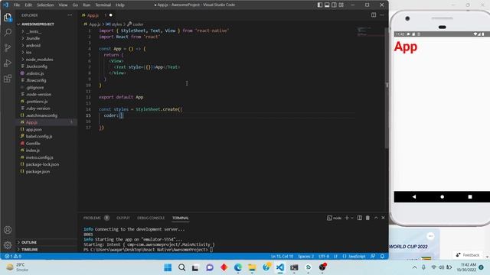The height and width of the screenshot is (275, 490).
Task: Click Spaces: 2 indentation status item
Action: click(305, 257)
